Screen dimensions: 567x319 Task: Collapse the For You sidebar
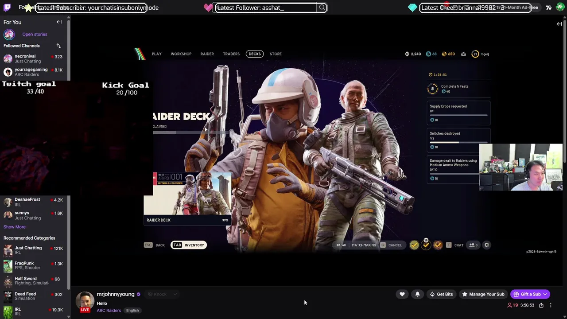(x=59, y=22)
